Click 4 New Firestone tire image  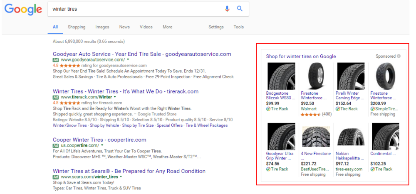coord(316,137)
